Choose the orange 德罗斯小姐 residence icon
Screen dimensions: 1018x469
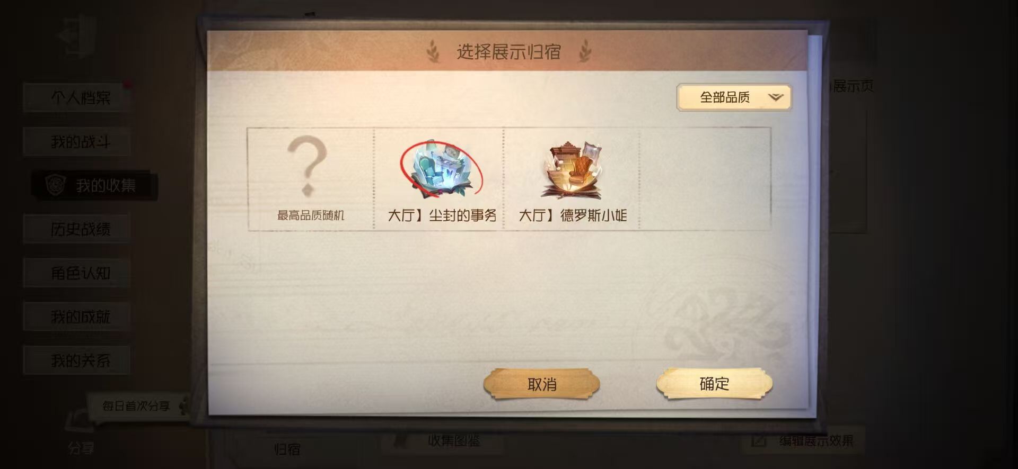tap(573, 169)
